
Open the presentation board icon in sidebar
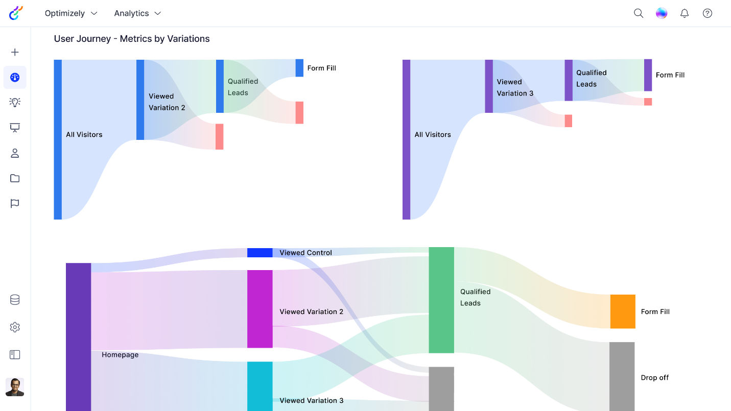tap(15, 128)
